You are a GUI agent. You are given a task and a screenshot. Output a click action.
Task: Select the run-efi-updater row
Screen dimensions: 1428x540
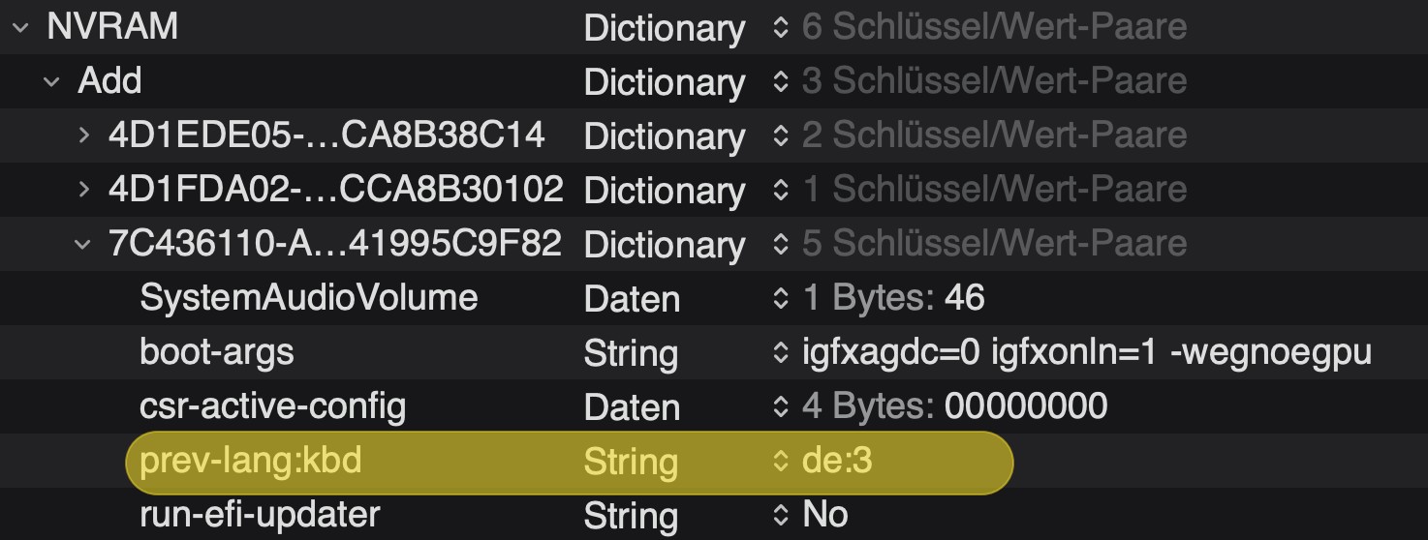pos(260,515)
